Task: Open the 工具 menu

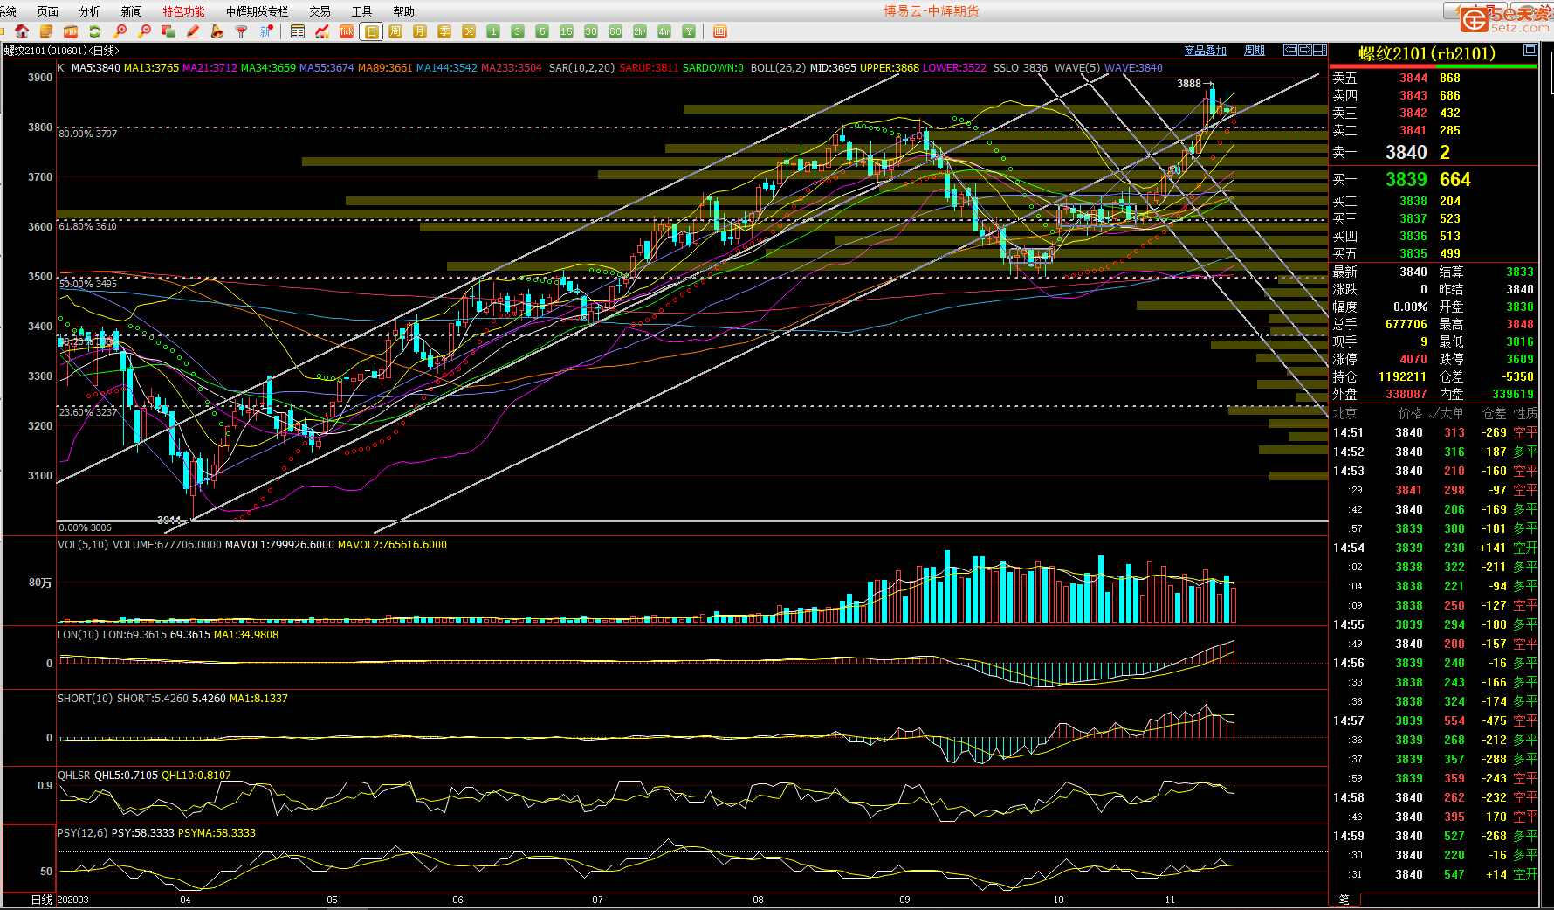Action: [362, 11]
